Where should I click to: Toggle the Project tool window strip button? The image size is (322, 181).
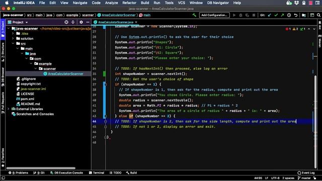pos(3,29)
